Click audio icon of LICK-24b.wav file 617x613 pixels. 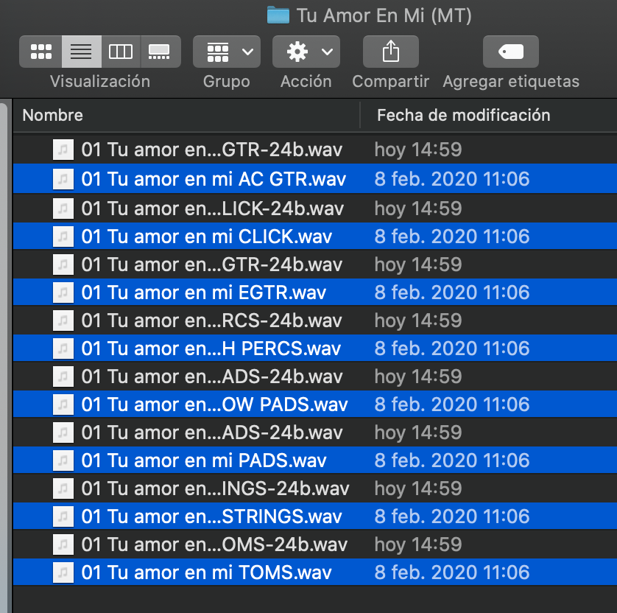coord(63,209)
